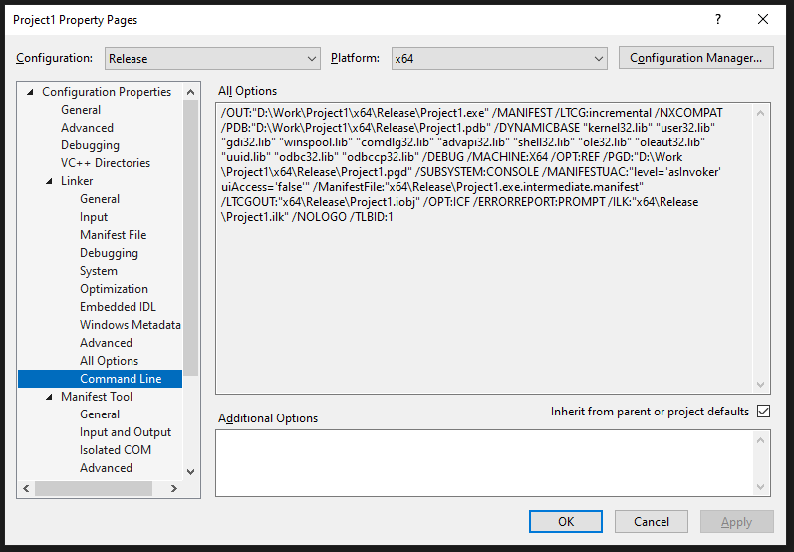The image size is (794, 552).
Task: Click the Help question mark icon
Action: [x=716, y=20]
